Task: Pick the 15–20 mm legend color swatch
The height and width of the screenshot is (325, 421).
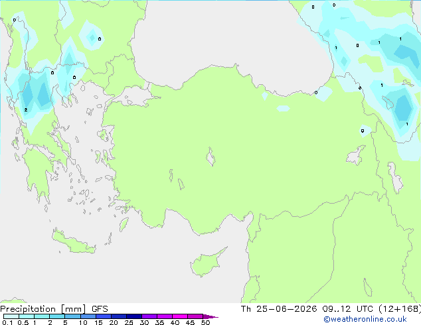Action: point(104,316)
